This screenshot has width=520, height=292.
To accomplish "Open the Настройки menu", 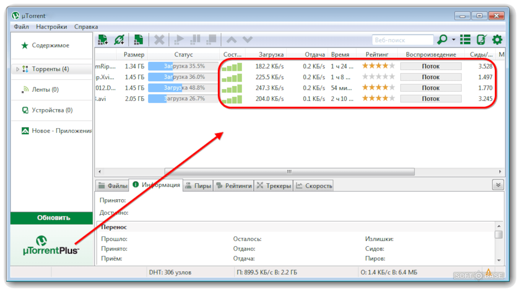I will point(52,27).
